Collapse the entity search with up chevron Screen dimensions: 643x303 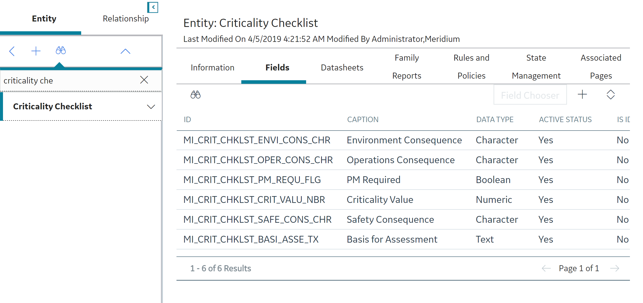pyautogui.click(x=125, y=51)
